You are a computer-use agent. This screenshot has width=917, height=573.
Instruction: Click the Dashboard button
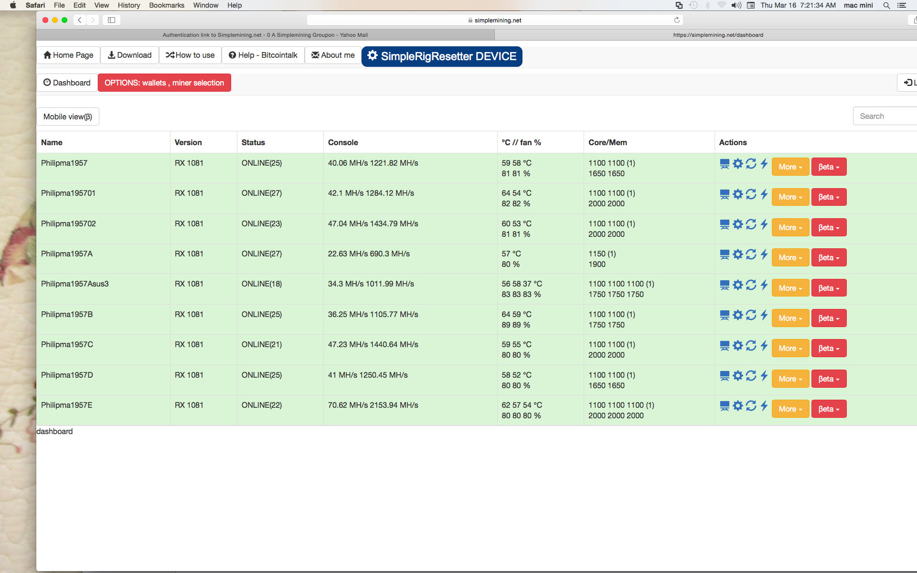point(67,83)
